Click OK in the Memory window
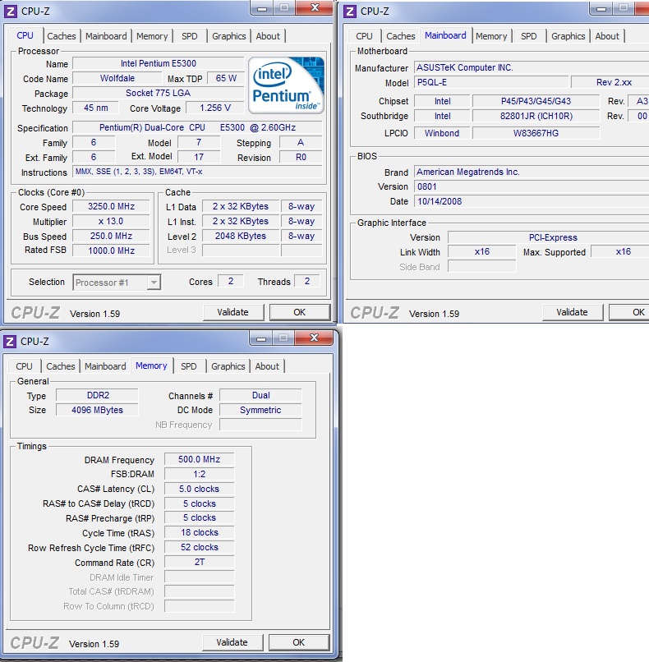Screen dimensions: 649x662 (x=298, y=642)
